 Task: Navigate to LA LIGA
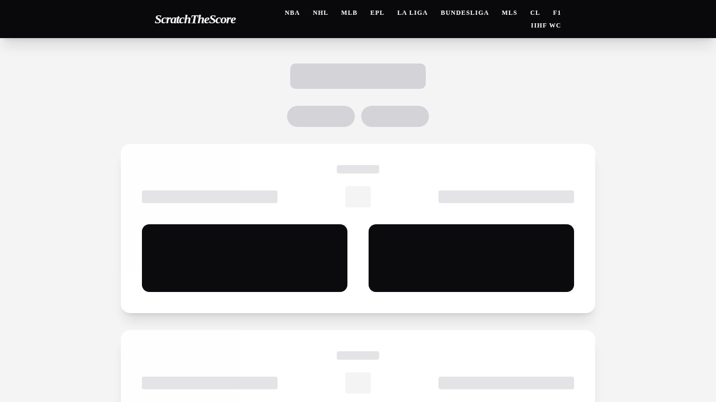click(413, 13)
